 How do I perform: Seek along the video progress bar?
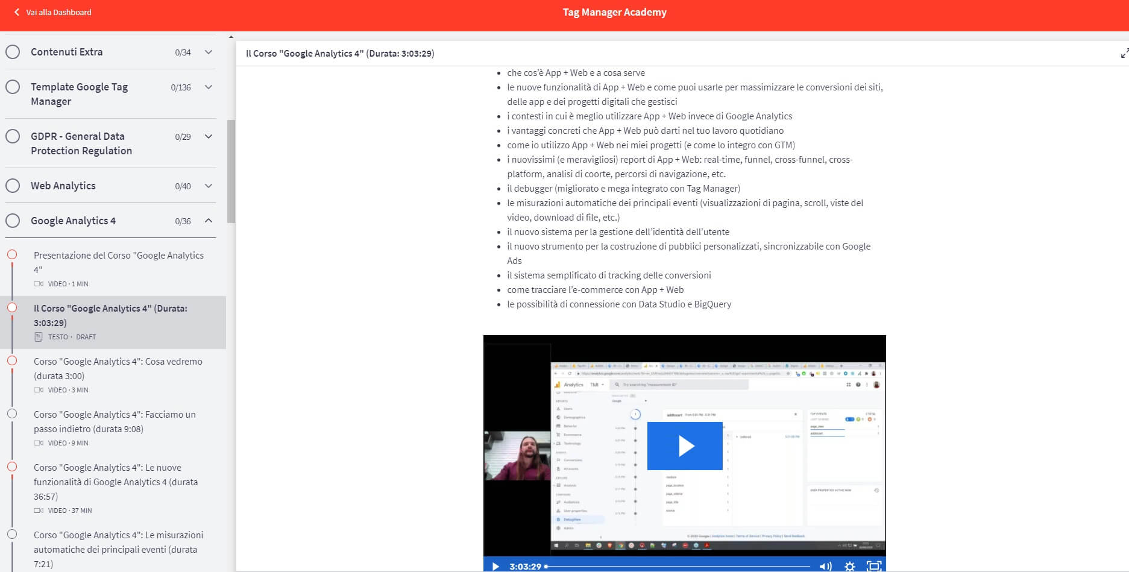click(678, 566)
